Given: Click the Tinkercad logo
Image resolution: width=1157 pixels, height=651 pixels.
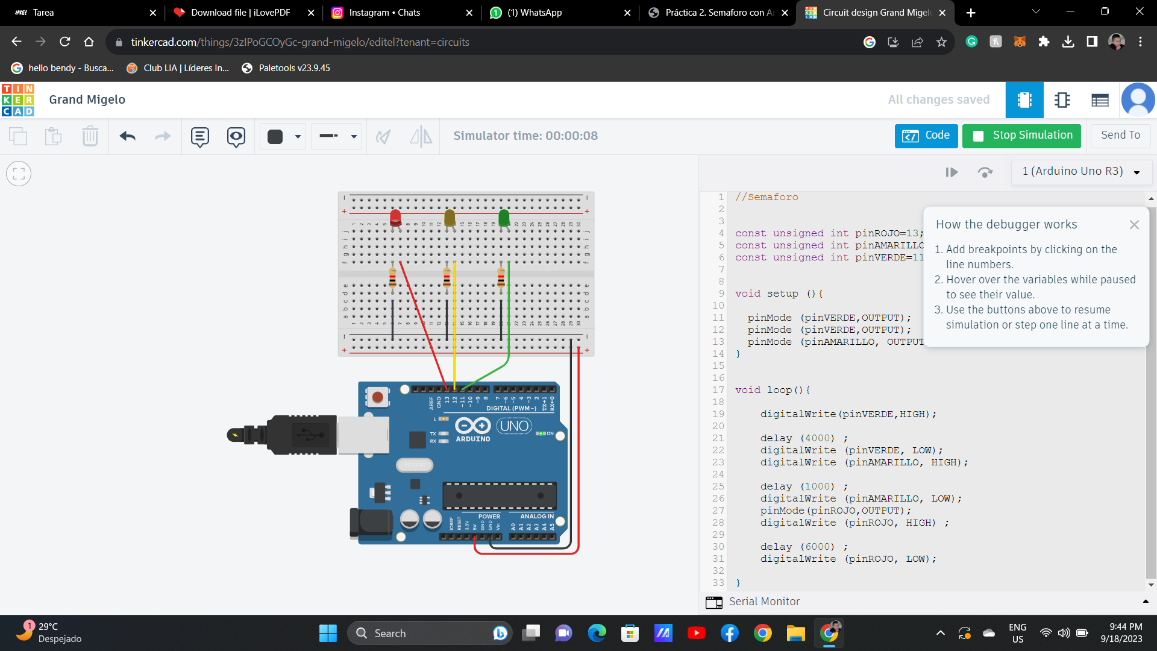Looking at the screenshot, I should (x=18, y=100).
